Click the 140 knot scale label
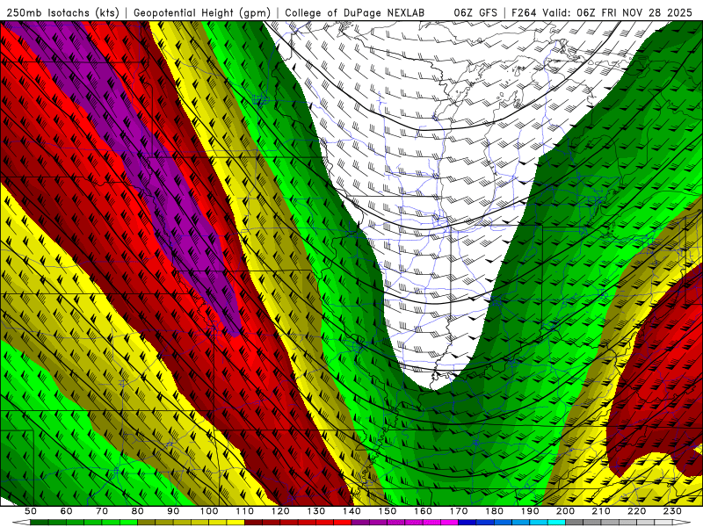This screenshot has height=527, width=703. [x=351, y=511]
